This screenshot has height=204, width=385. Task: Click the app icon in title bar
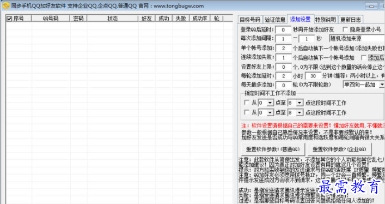point(5,5)
